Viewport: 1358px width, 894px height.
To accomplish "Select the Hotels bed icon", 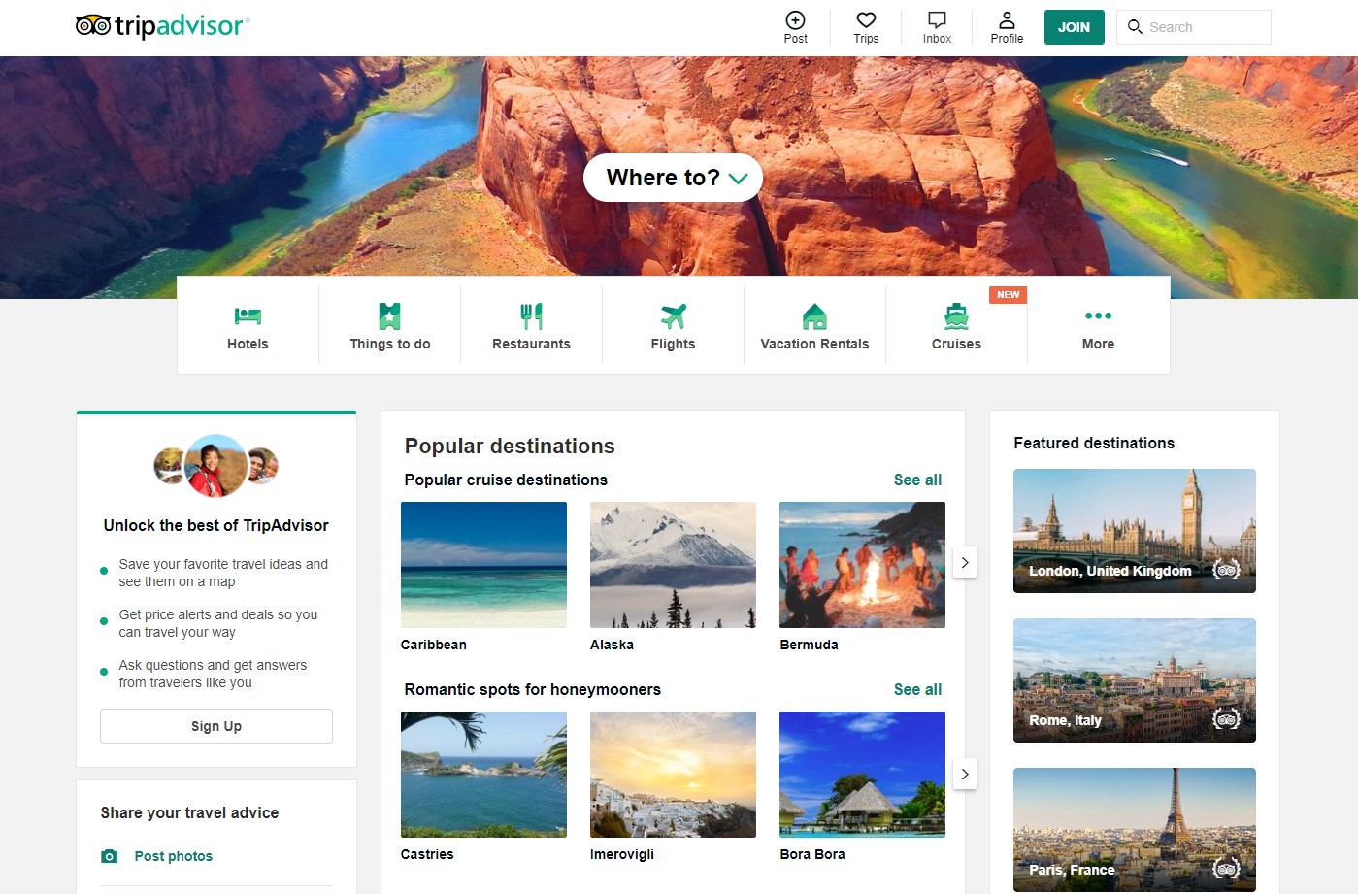I will [248, 315].
